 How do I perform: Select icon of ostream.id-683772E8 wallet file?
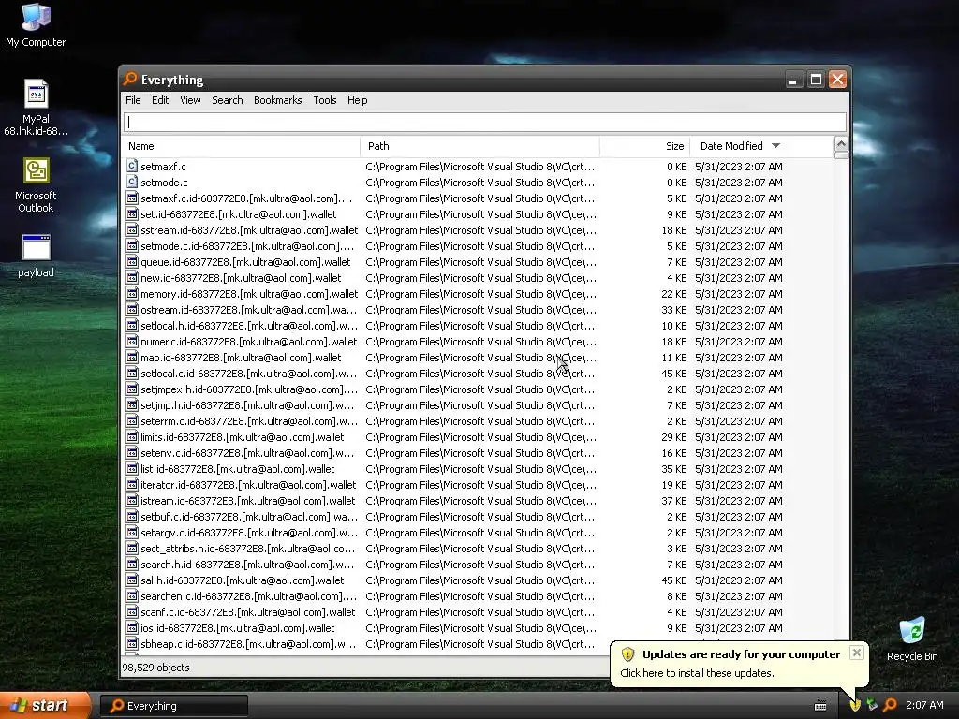131,309
